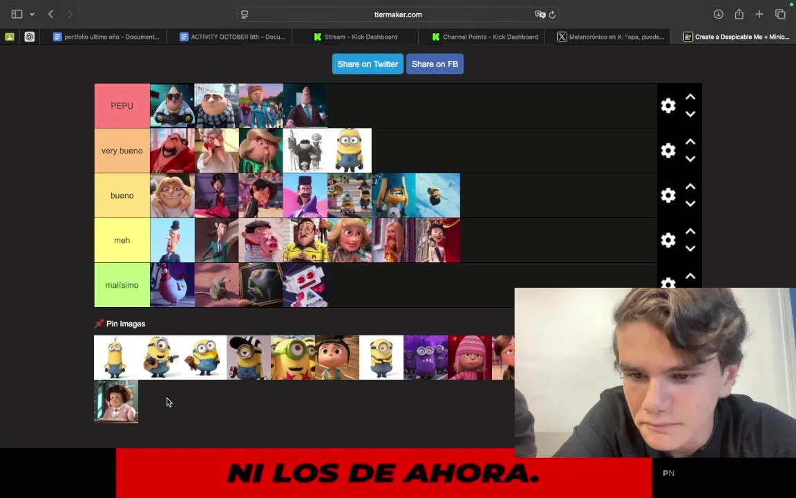Pick minion with teddy bear from pool

(x=204, y=357)
